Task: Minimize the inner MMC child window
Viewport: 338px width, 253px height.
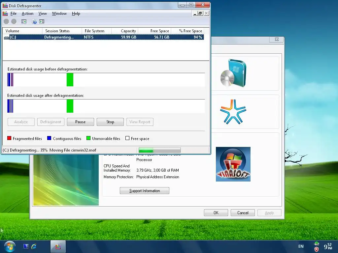Action: click(195, 13)
